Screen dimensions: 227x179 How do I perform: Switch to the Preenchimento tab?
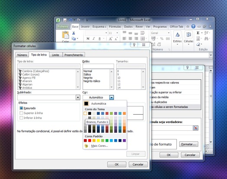coord(74,55)
